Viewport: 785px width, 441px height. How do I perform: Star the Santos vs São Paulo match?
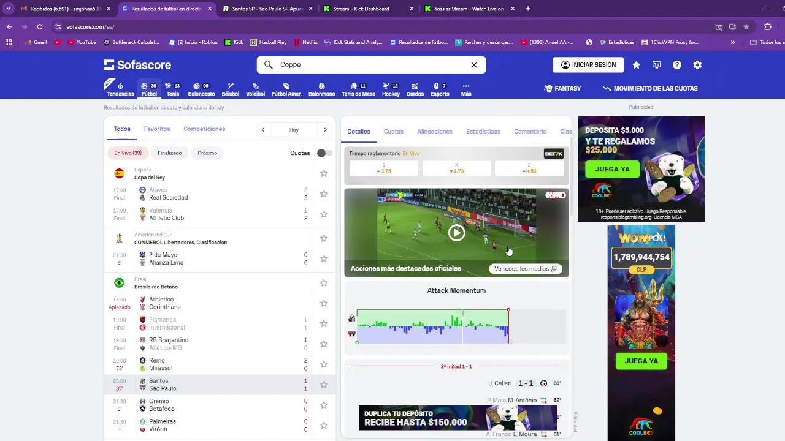pyautogui.click(x=324, y=385)
